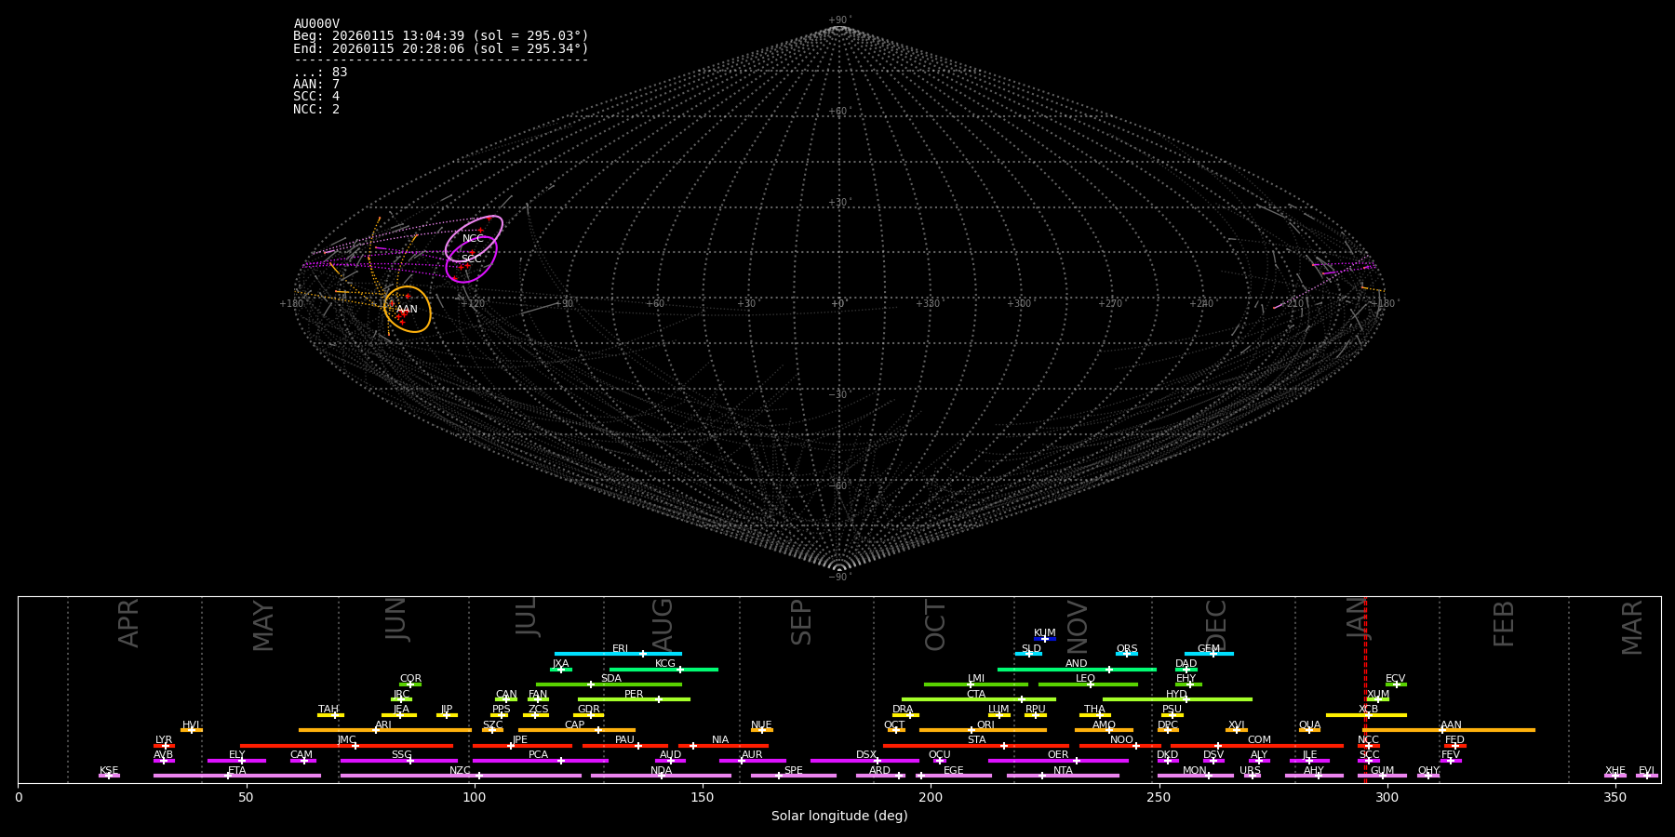Click the LYR shower marker in timeline
Viewport: 1675px width, 837px height.
tap(166, 746)
